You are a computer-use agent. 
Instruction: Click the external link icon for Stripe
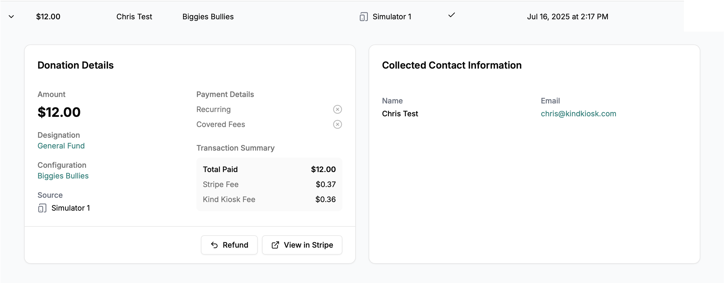[275, 245]
